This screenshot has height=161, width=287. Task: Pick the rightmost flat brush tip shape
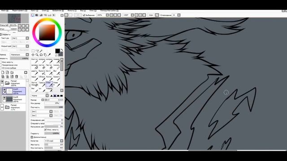(61, 96)
